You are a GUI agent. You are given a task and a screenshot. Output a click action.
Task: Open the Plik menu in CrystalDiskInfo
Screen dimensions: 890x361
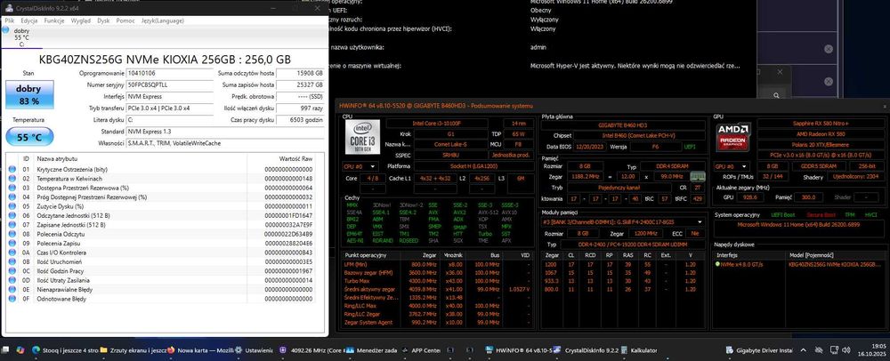coord(9,20)
